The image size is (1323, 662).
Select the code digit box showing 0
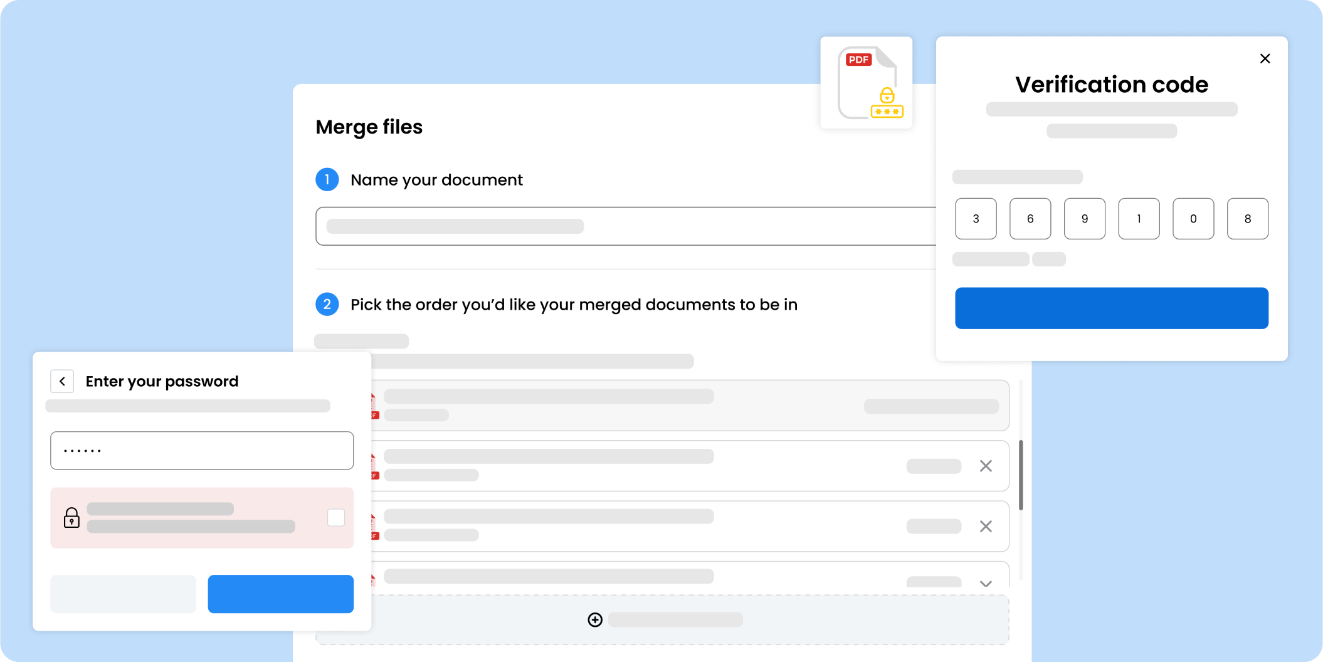click(1193, 219)
